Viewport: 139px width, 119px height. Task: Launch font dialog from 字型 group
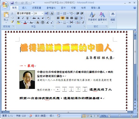coord(53,26)
